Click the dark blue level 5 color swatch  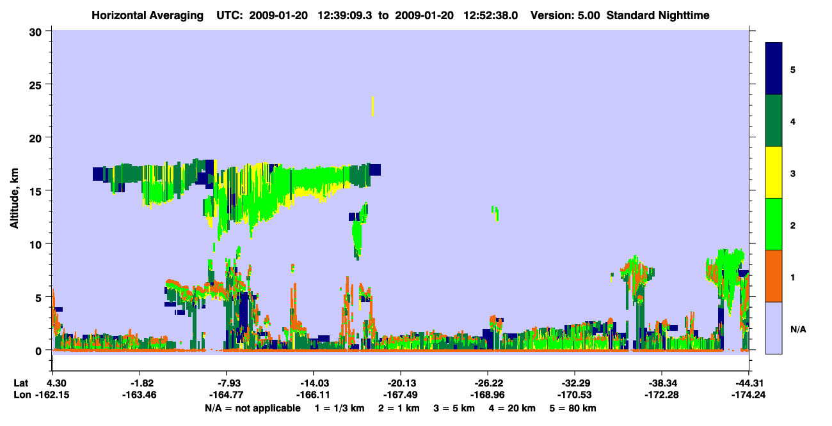[774, 69]
